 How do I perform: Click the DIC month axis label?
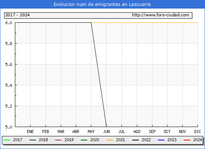(198, 131)
